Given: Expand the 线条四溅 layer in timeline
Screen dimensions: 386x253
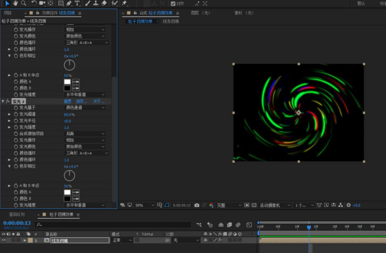Looking at the screenshot, I should pos(25,240).
